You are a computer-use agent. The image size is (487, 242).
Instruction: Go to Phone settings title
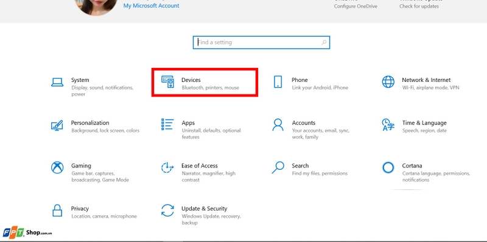pyautogui.click(x=300, y=80)
